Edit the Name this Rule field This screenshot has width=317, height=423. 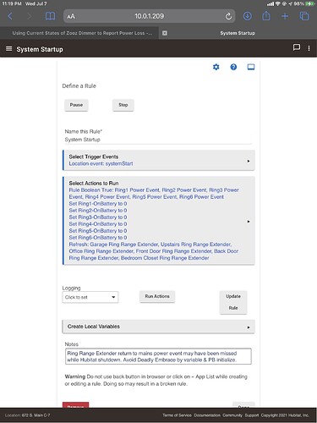(158, 140)
